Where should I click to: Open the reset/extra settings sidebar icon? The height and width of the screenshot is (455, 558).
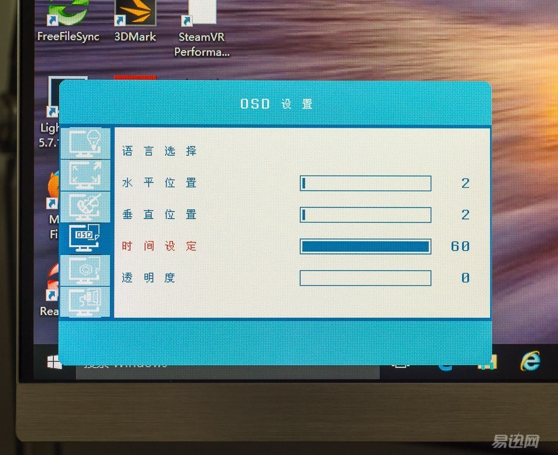coord(85,270)
